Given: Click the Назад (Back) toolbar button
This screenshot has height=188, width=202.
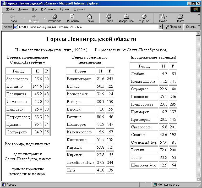Looking at the screenshot, I should [x=13, y=18].
